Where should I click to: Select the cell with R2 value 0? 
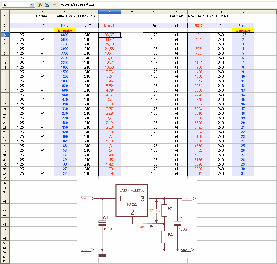(199, 35)
